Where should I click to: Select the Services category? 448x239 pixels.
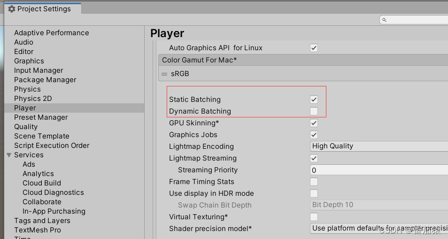[x=29, y=155]
